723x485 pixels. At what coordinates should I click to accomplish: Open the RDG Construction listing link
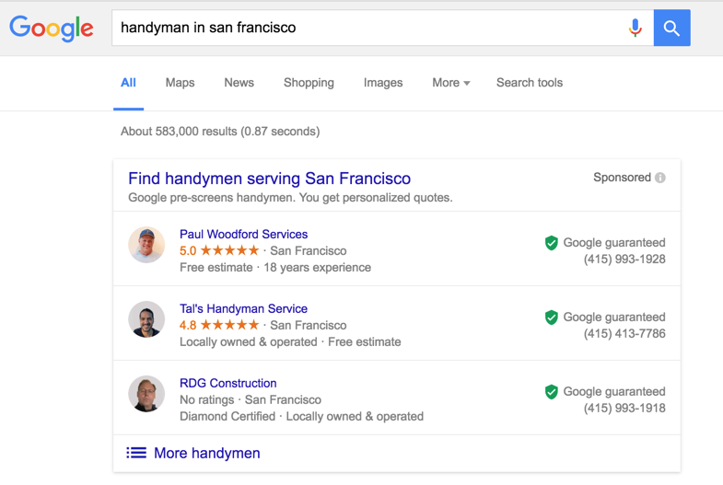tap(227, 384)
